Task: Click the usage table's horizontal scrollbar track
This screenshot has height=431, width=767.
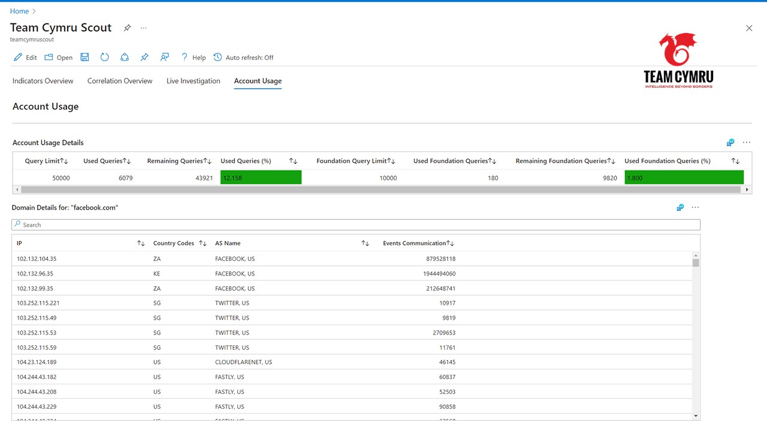Action: pyautogui.click(x=382, y=190)
